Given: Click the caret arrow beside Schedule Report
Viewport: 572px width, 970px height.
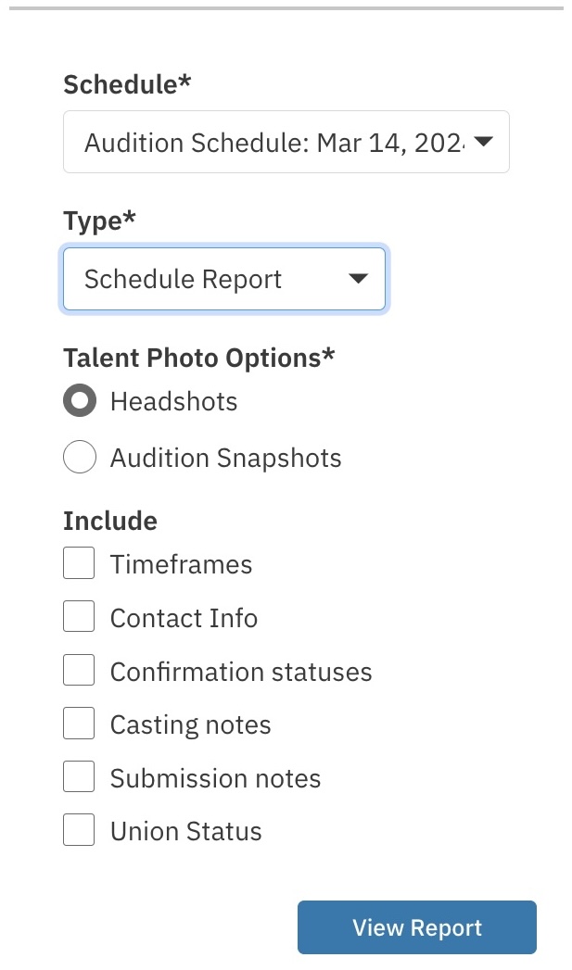Looking at the screenshot, I should pyautogui.click(x=358, y=279).
